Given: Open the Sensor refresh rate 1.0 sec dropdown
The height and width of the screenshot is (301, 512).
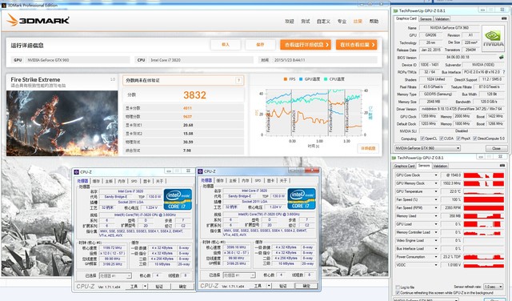Looking at the screenshot, I should 493,287.
